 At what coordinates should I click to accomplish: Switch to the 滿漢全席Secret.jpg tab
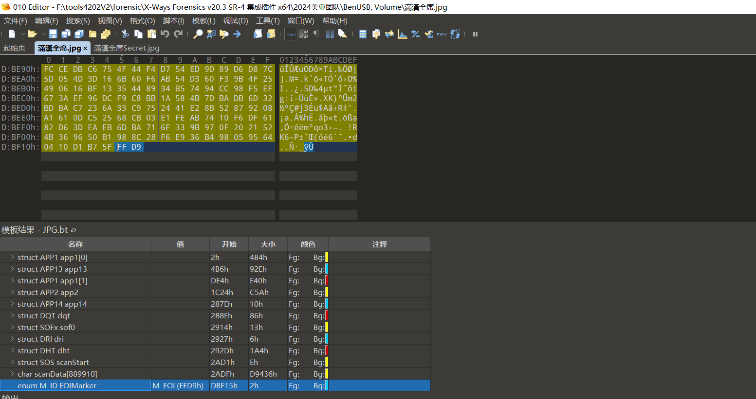click(127, 48)
